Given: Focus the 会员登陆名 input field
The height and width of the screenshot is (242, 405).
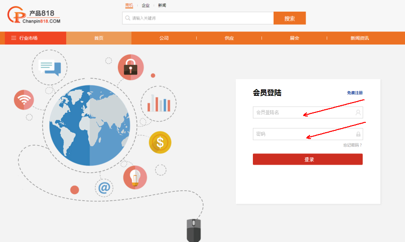Looking at the screenshot, I should (x=303, y=112).
